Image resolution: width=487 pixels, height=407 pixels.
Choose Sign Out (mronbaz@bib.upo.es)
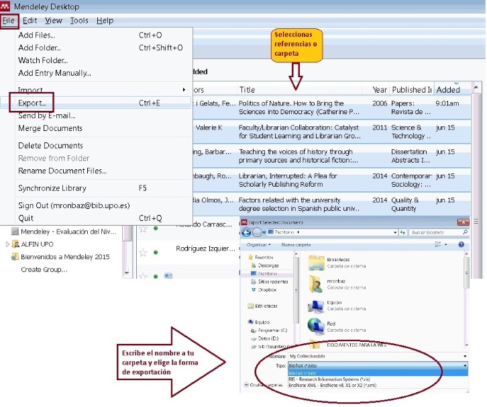pyautogui.click(x=96, y=206)
